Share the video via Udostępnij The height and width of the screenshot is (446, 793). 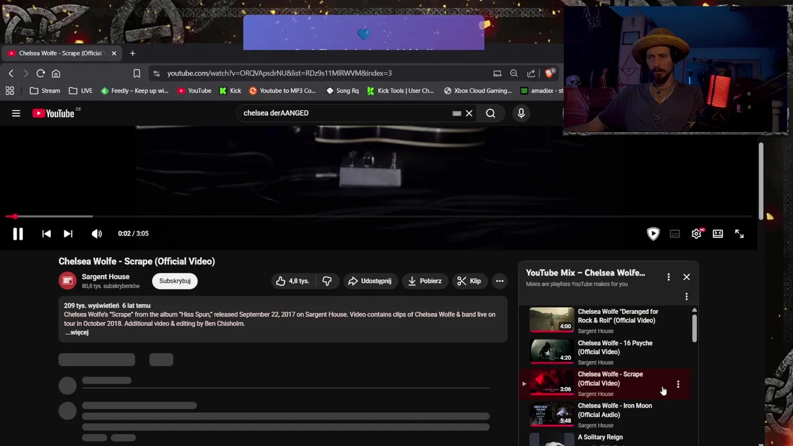[369, 281]
